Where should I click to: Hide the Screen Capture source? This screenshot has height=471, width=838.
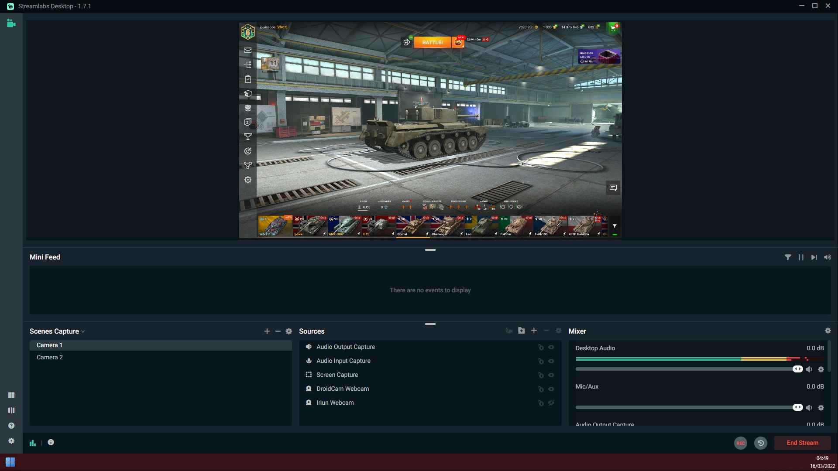click(x=551, y=375)
